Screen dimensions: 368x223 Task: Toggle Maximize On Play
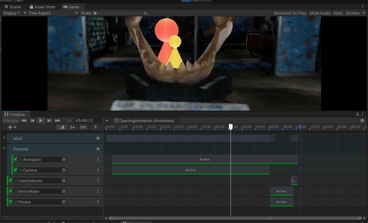(290, 13)
